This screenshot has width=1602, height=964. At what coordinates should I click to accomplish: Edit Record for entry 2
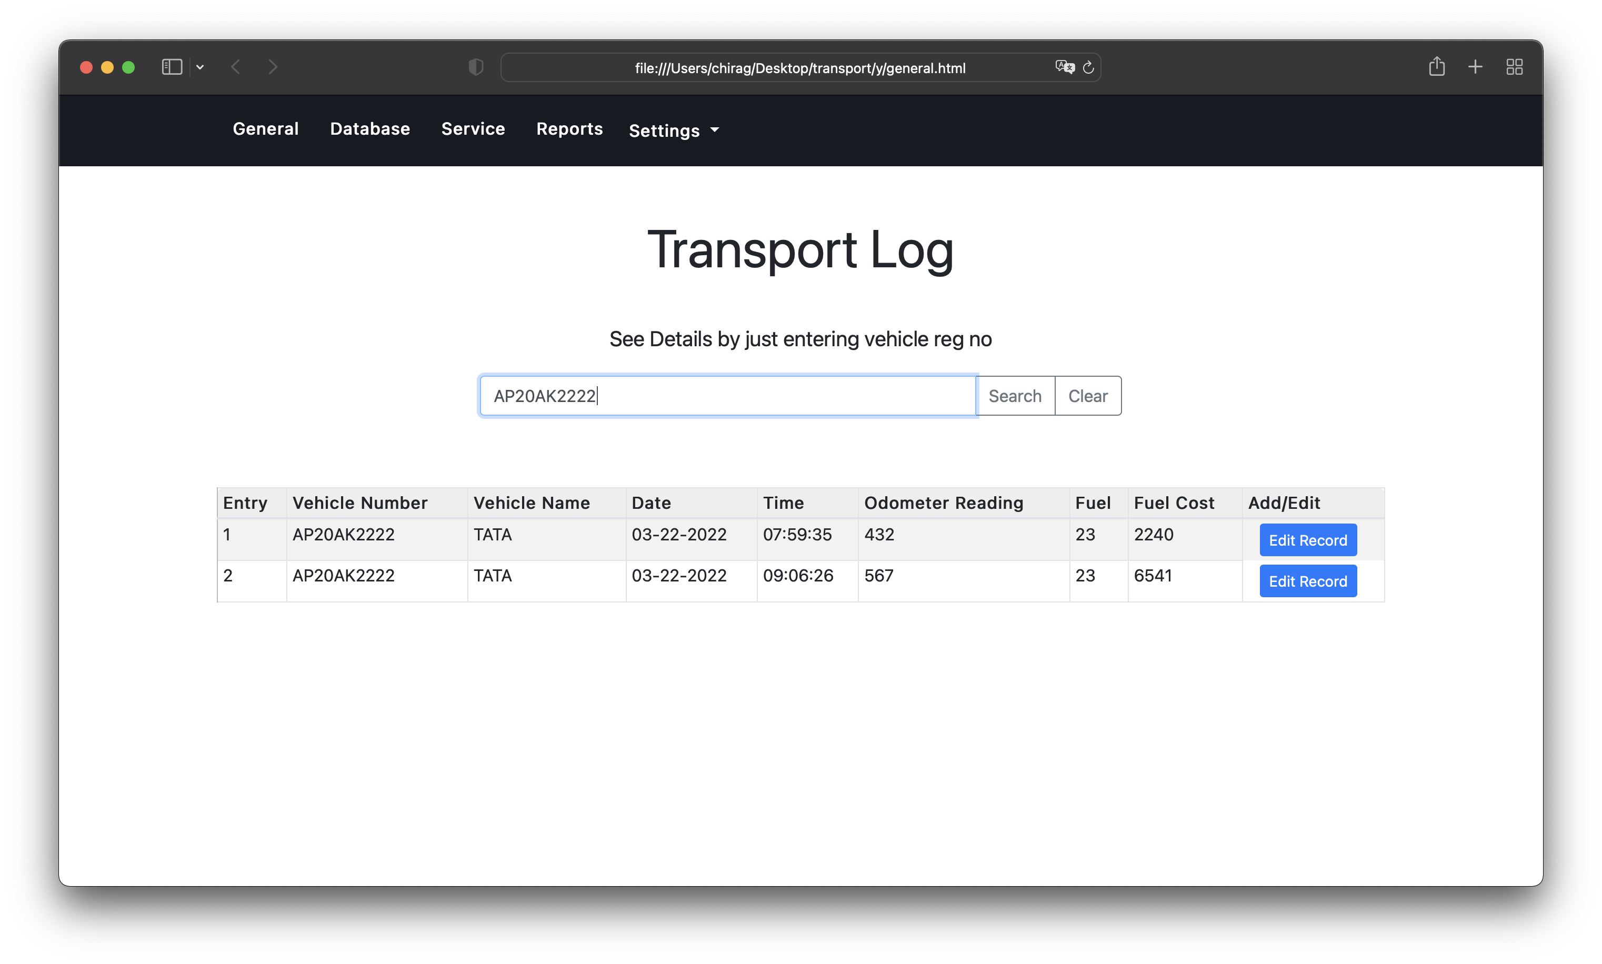click(1308, 581)
